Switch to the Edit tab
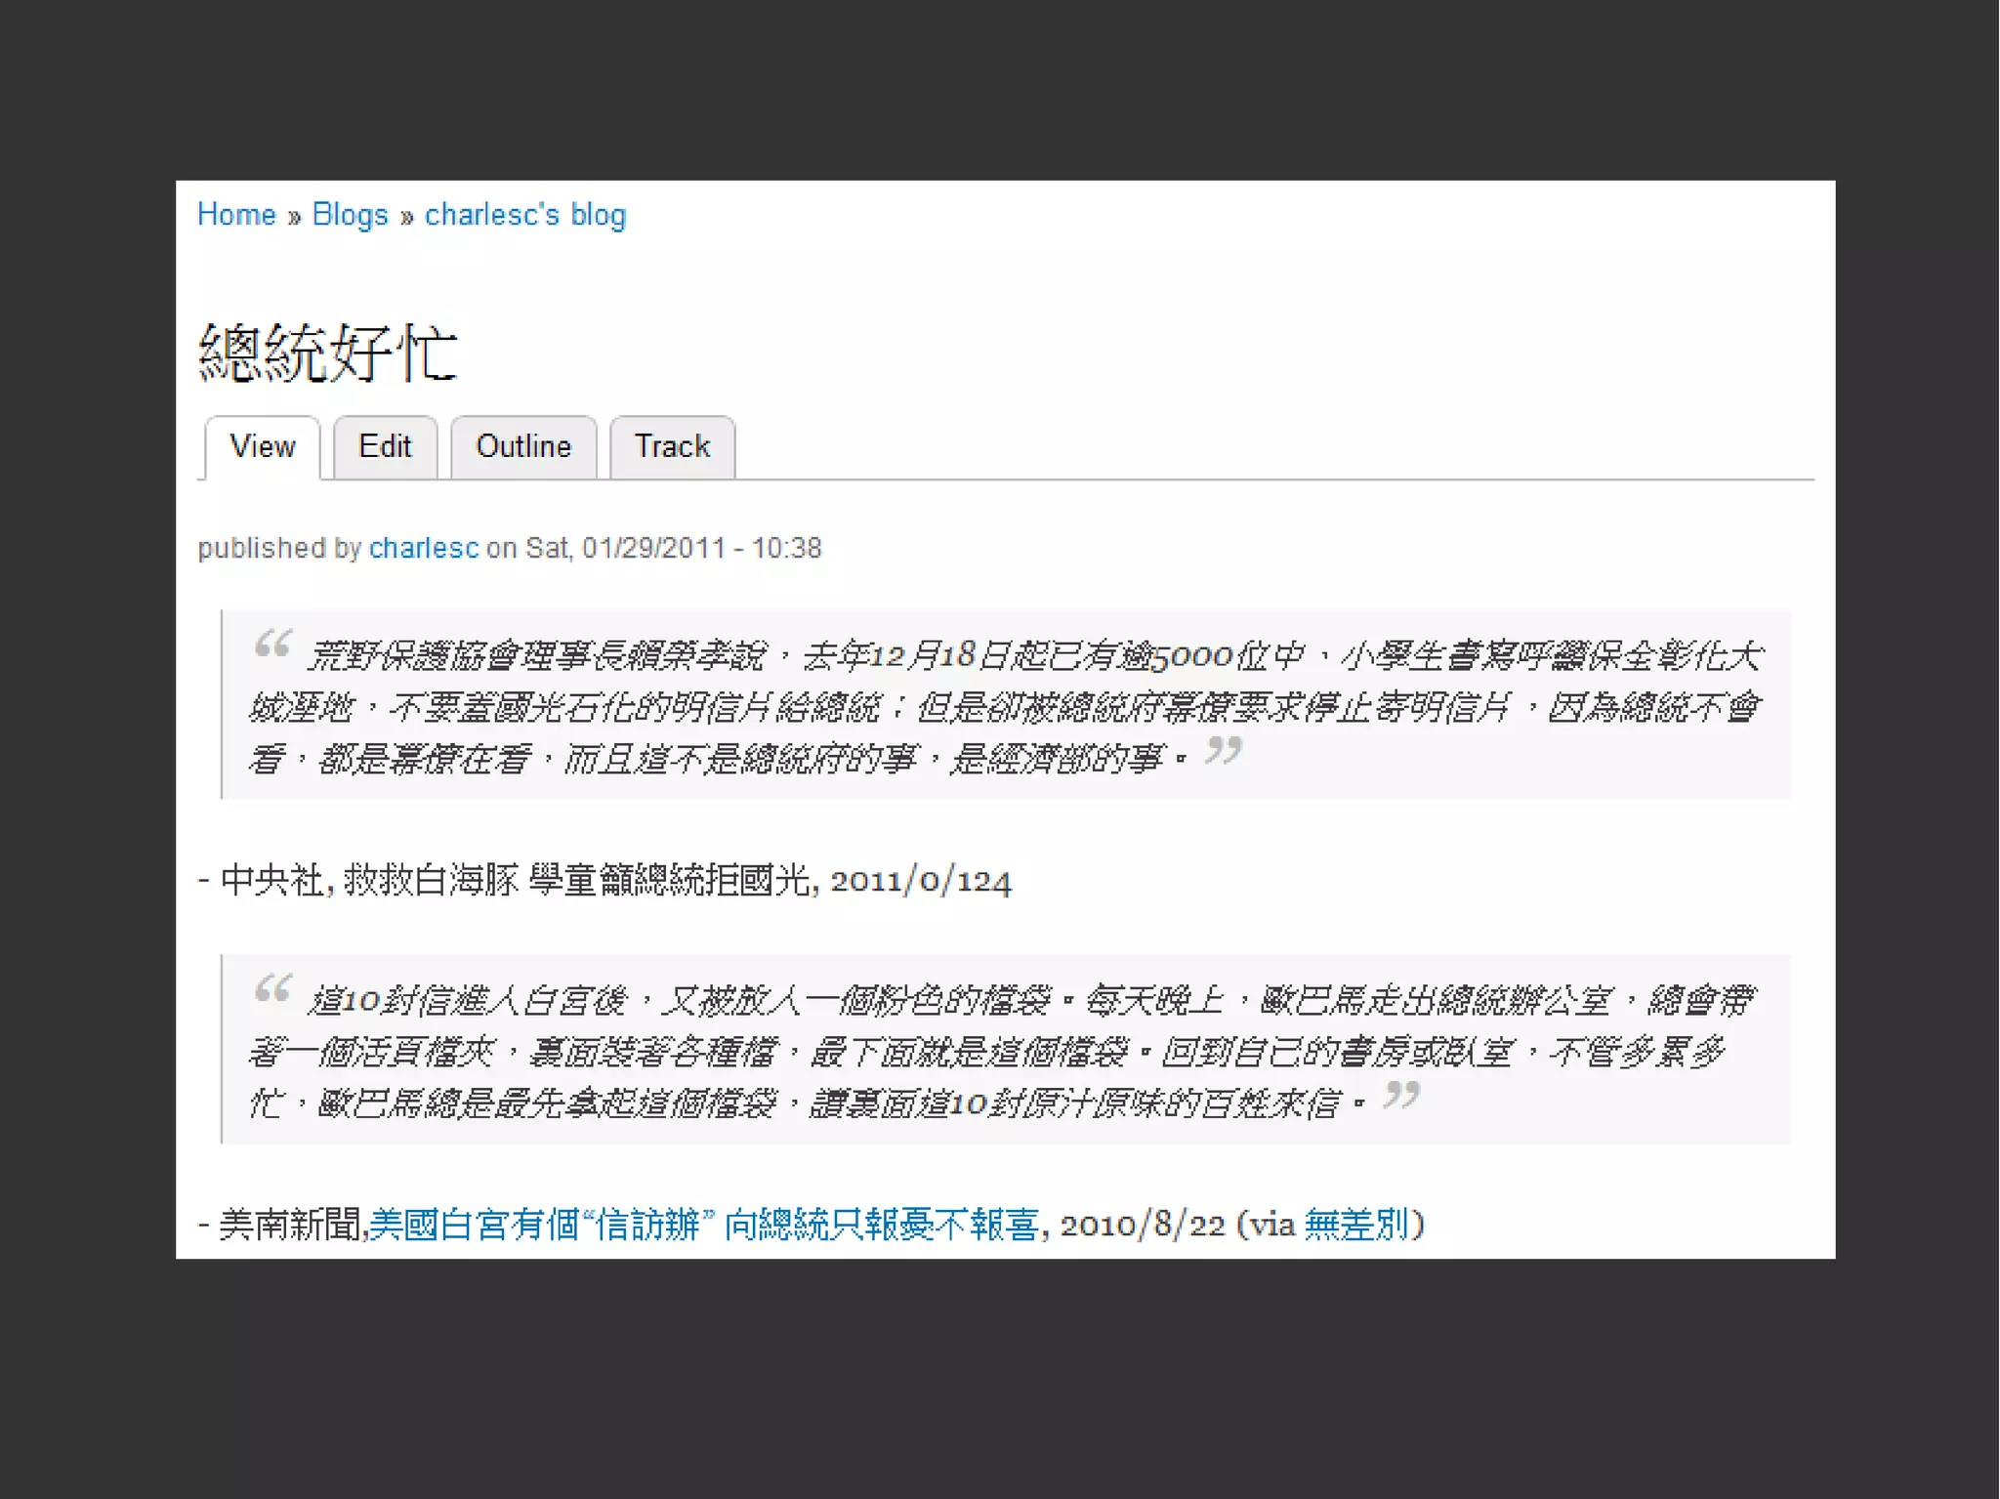This screenshot has height=1499, width=2000. 385,447
